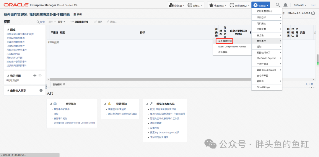Open the 收藏夹 star menu
This screenshot has height=157, width=319.
click(x=218, y=5)
